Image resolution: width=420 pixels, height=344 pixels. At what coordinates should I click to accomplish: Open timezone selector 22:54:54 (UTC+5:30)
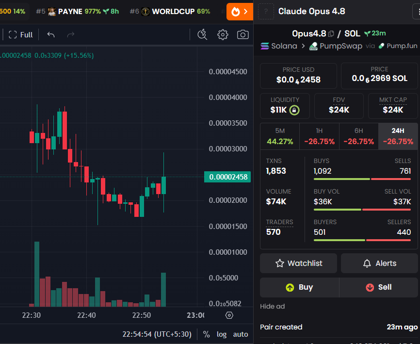click(157, 334)
